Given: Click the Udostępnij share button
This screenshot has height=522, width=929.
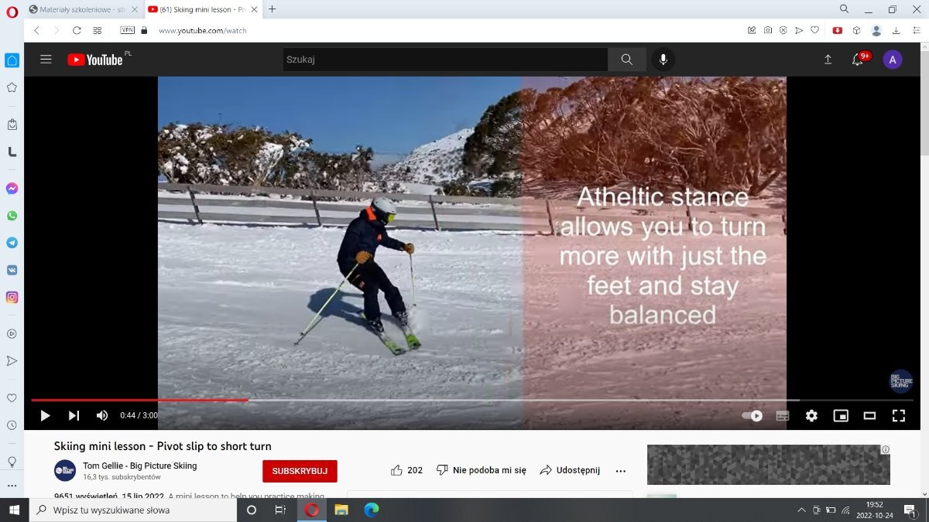Looking at the screenshot, I should tap(570, 470).
